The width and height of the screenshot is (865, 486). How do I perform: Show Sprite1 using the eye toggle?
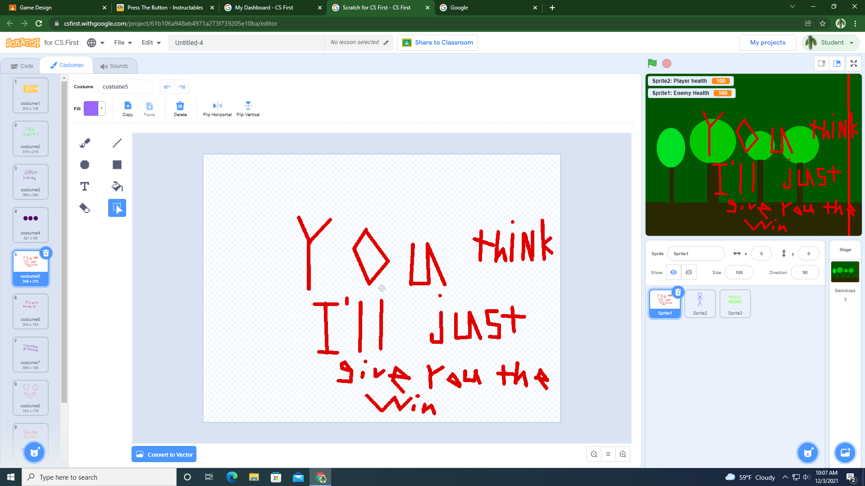[673, 272]
